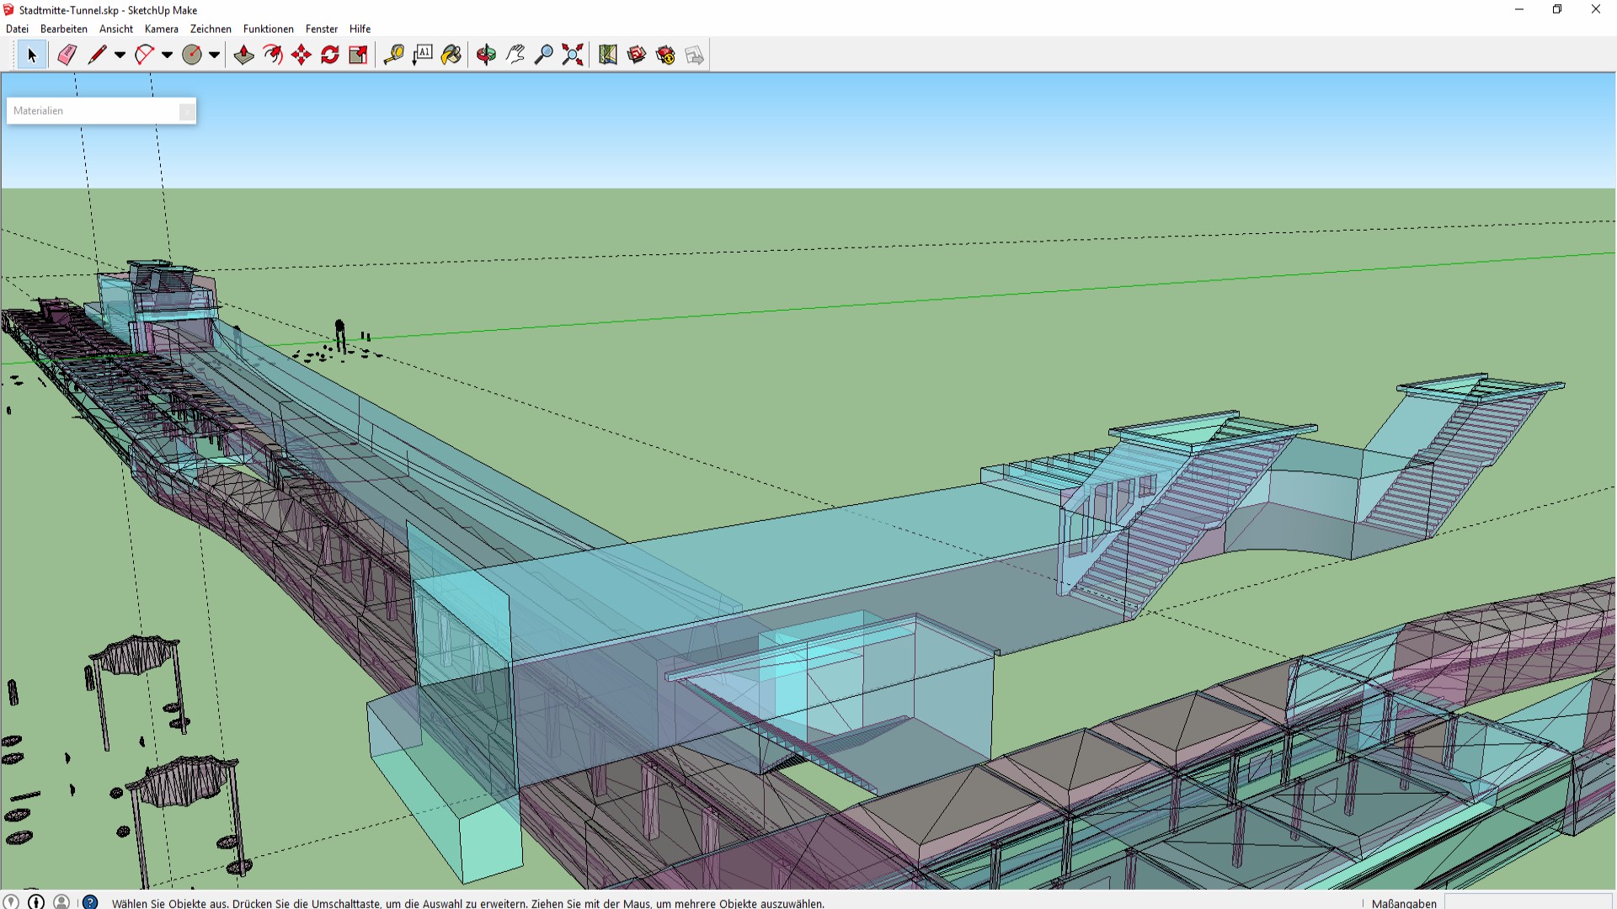
Task: Pick the Push/Pull tool
Action: pyautogui.click(x=244, y=55)
